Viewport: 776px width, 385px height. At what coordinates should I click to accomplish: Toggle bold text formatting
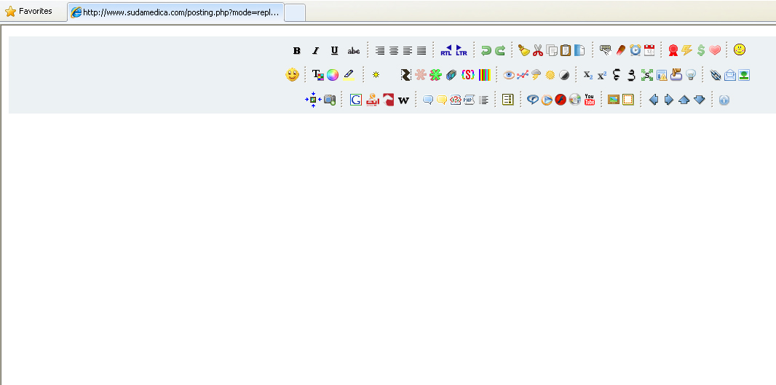click(297, 51)
